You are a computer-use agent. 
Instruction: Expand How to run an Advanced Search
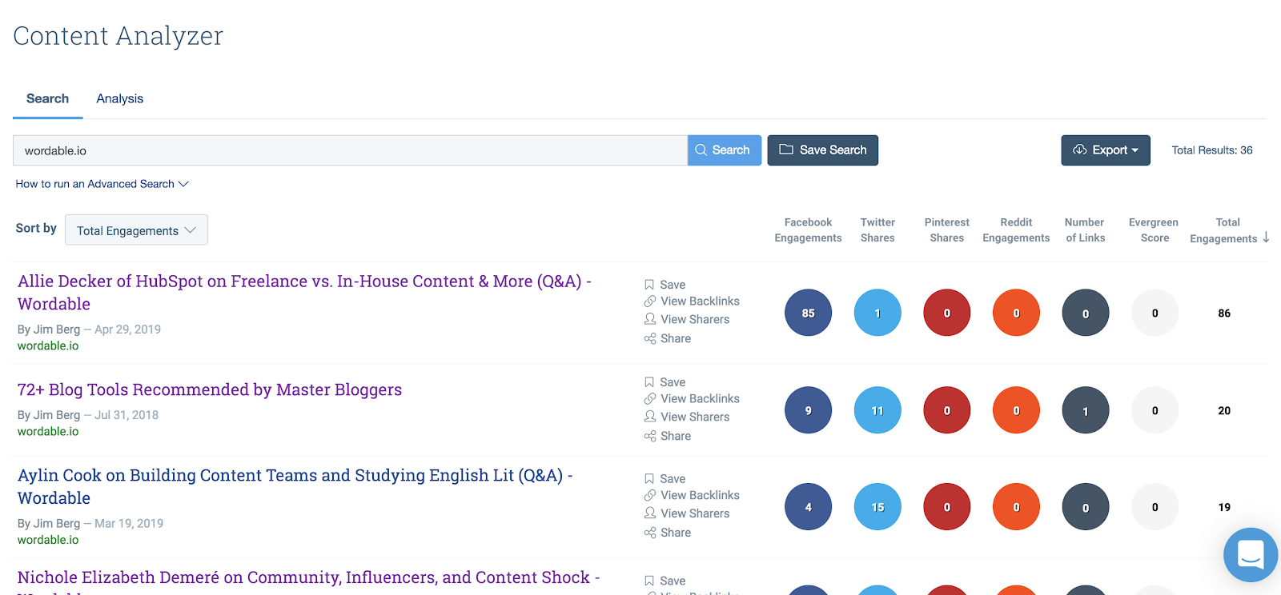[x=102, y=184]
